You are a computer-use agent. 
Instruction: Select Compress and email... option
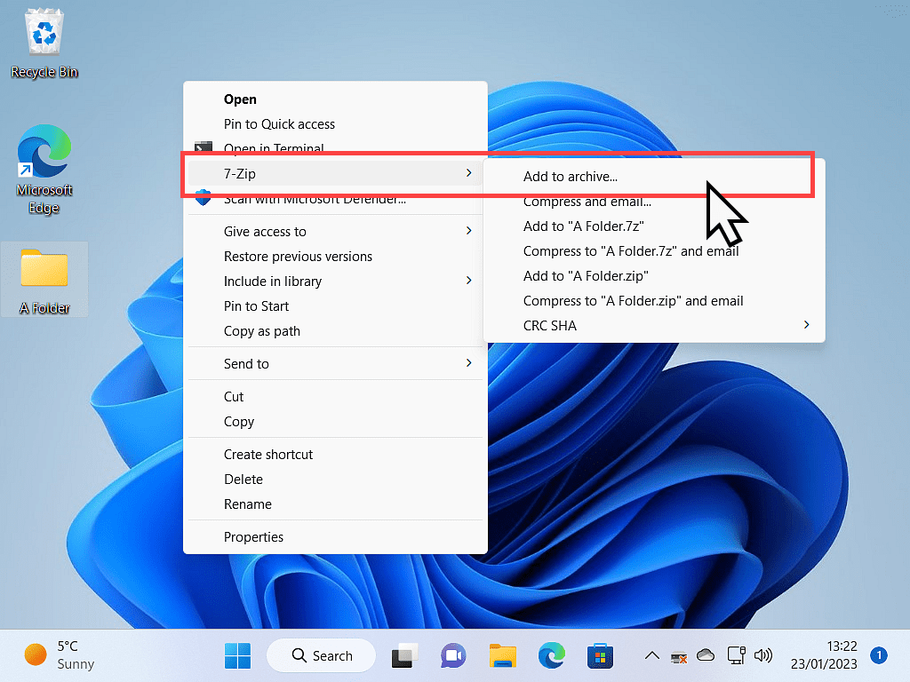[x=654, y=202]
